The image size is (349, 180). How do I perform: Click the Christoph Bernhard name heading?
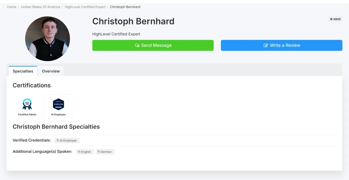coord(133,21)
